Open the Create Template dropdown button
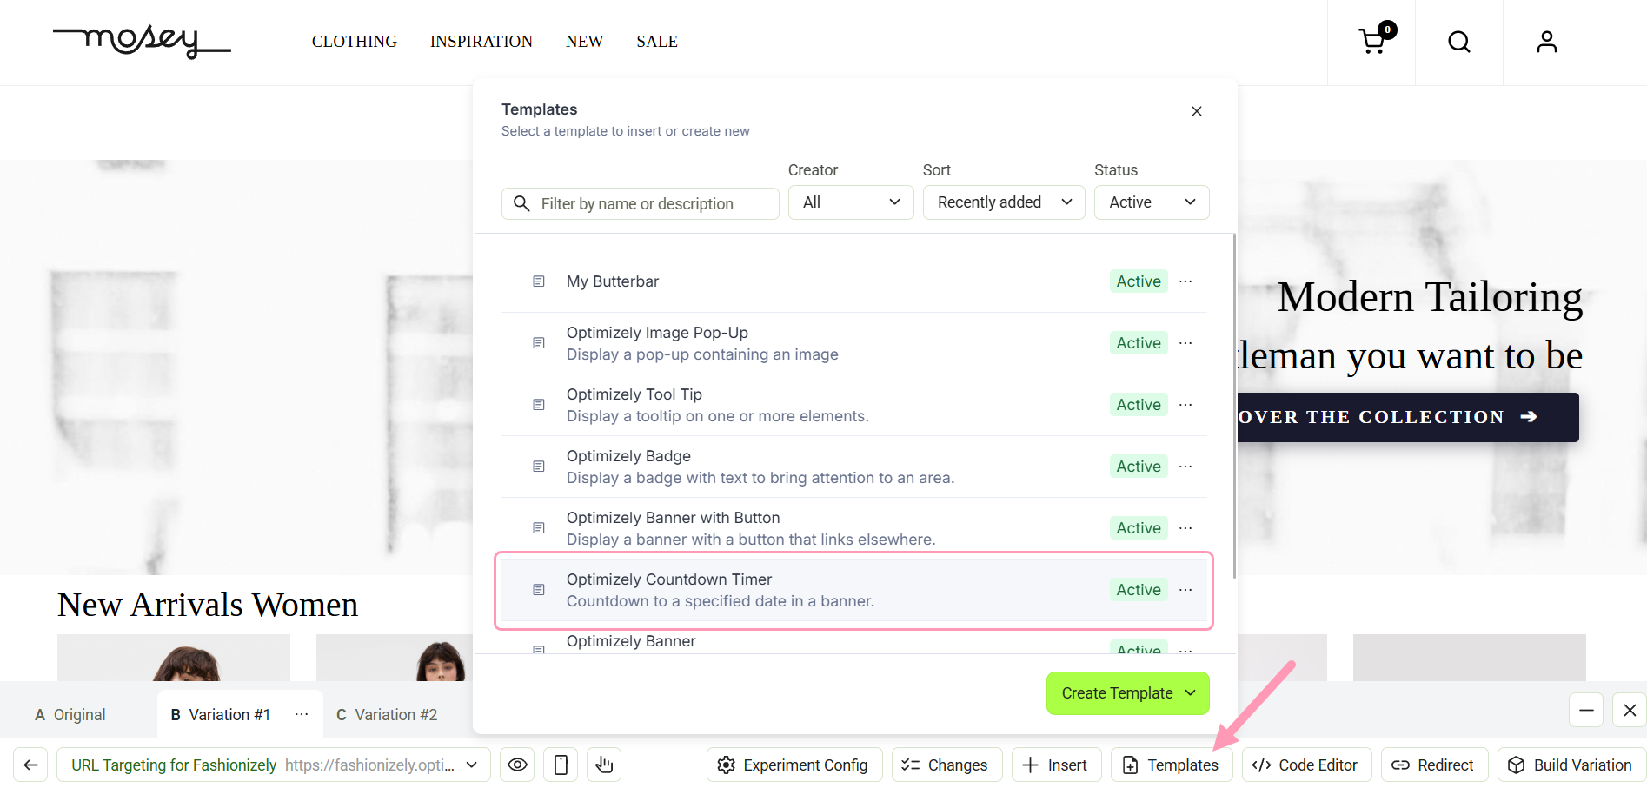The width and height of the screenshot is (1647, 788). coord(1128,693)
